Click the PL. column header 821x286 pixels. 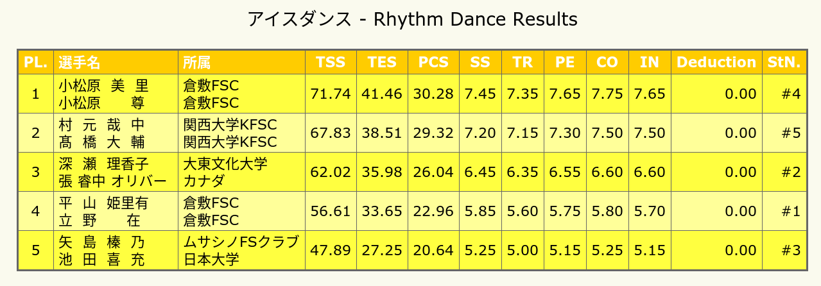point(36,62)
